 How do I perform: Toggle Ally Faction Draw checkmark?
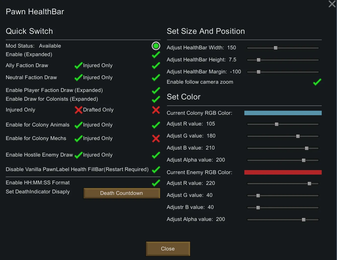tap(78, 65)
